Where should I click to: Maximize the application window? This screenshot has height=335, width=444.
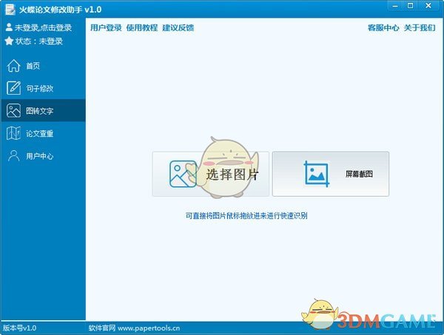[x=410, y=6]
